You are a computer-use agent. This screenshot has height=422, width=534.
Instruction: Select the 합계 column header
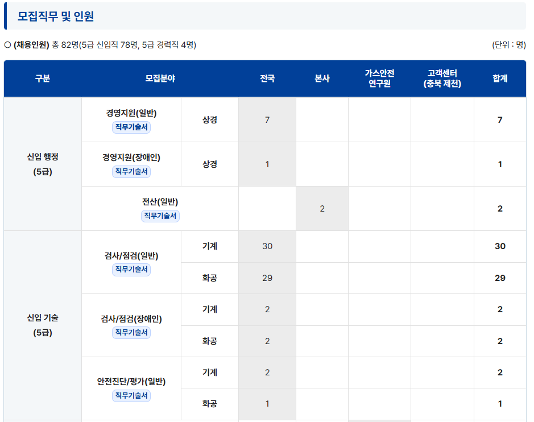pos(500,78)
